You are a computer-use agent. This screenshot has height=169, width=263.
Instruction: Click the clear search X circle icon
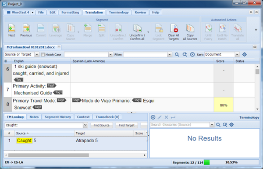click(192, 54)
